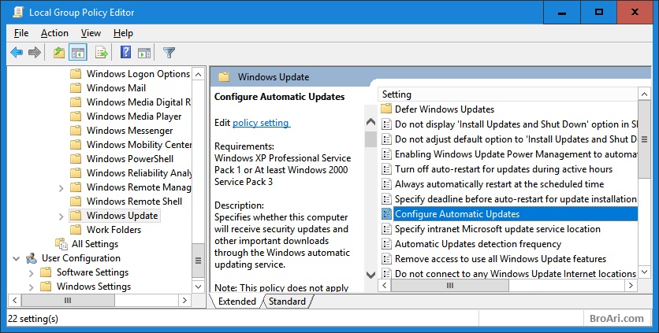Screen dimensions: 659x333
Task: Click the Configure Automatic Updates policy icon
Action: click(x=386, y=214)
